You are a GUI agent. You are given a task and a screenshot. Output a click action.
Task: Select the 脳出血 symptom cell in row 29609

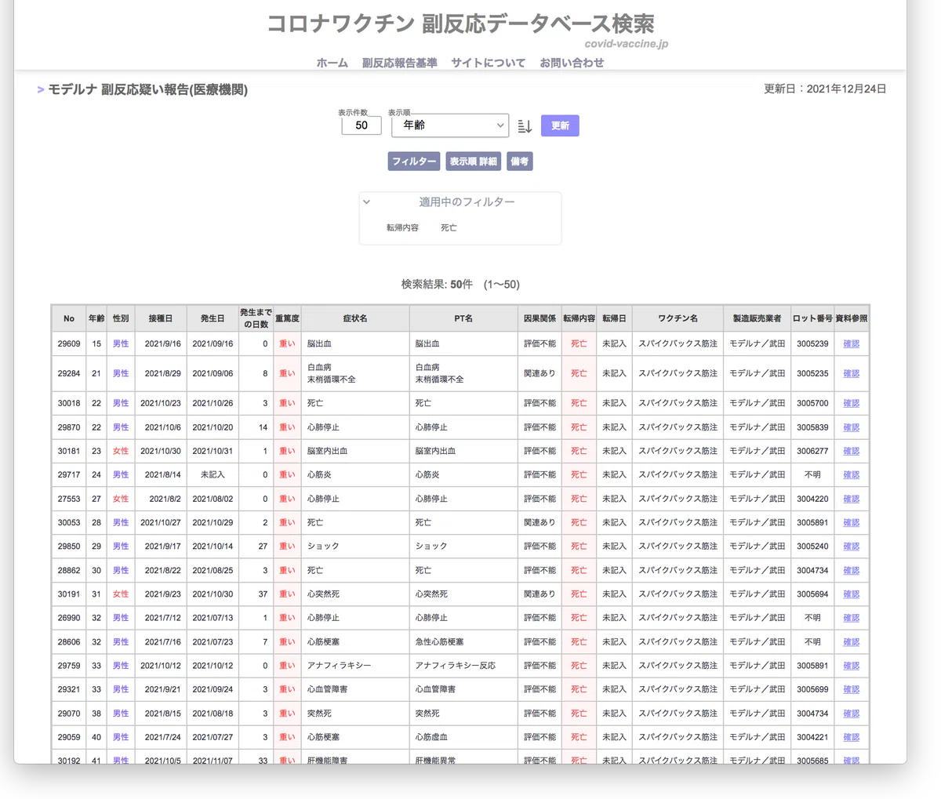[x=355, y=343]
